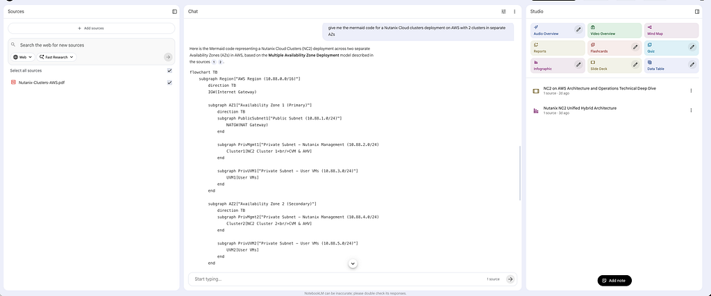711x296 pixels.
Task: Open the Web source type dropdown
Action: [23, 57]
